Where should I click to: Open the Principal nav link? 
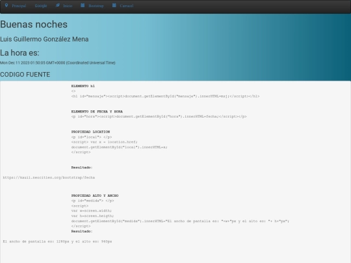tap(19, 6)
